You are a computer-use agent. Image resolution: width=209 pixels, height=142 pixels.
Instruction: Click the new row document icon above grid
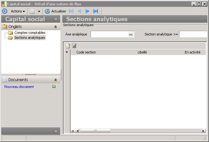[68, 46]
